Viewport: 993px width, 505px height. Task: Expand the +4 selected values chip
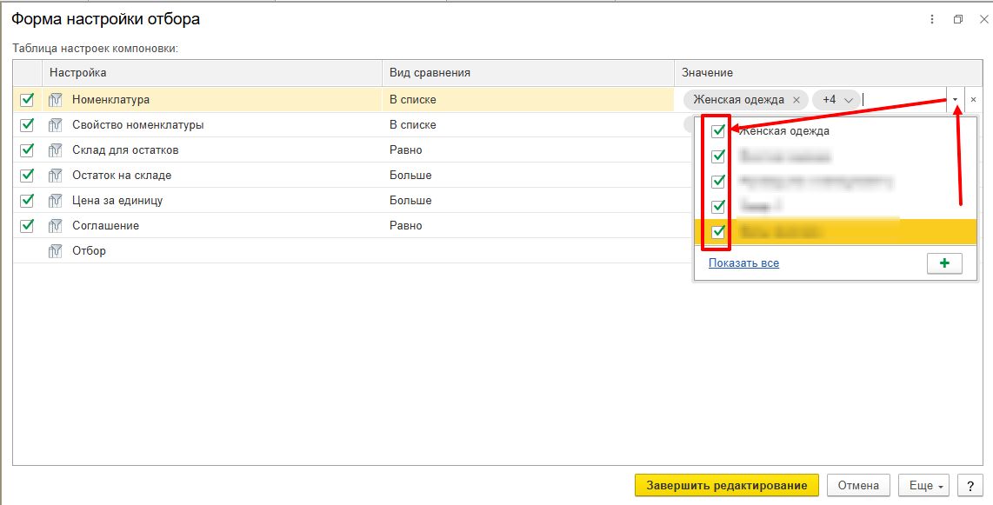pyautogui.click(x=836, y=100)
